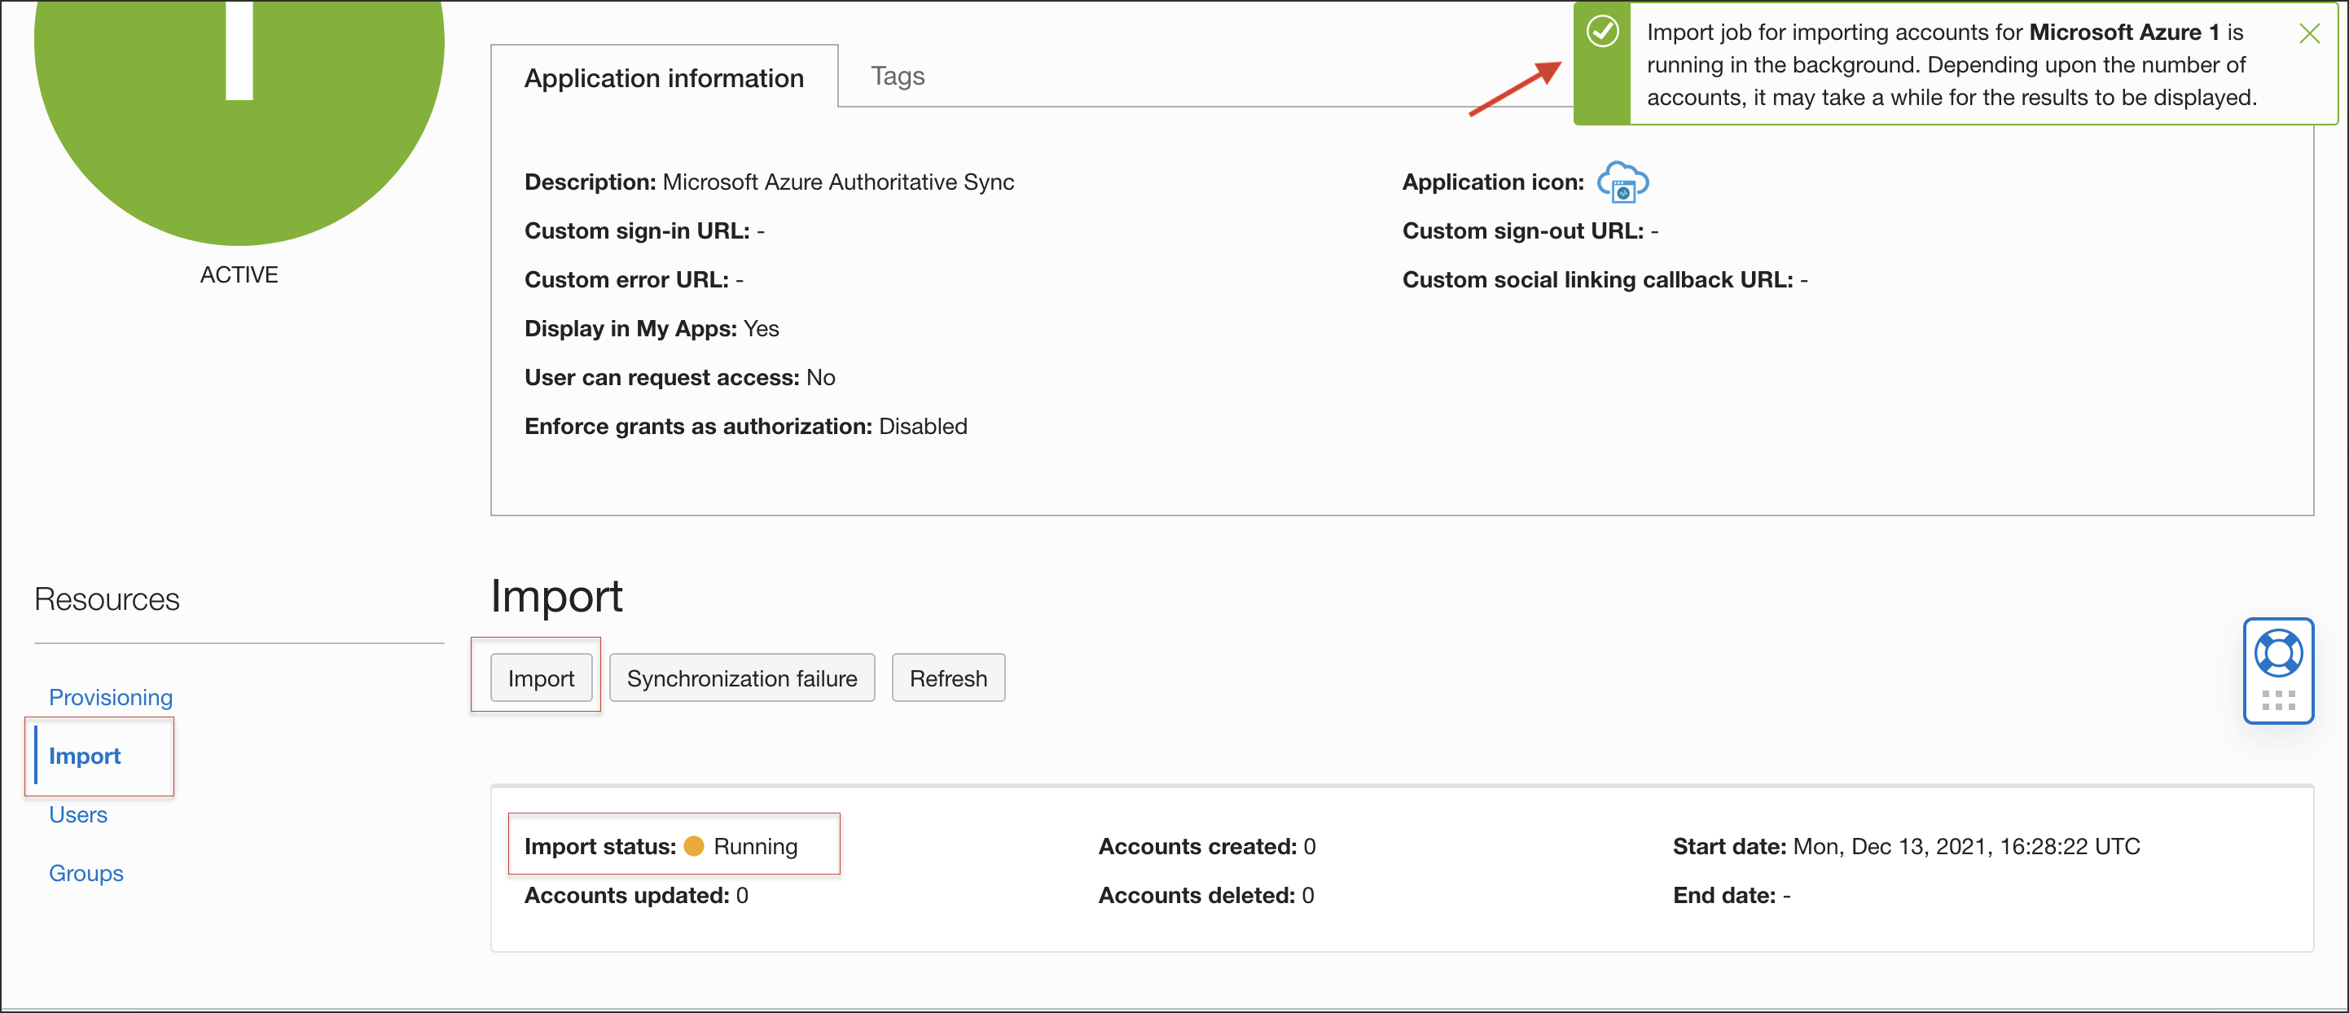This screenshot has height=1013, width=2349.
Task: Click the Microsoft Azure application cloud icon
Action: [x=1622, y=182]
